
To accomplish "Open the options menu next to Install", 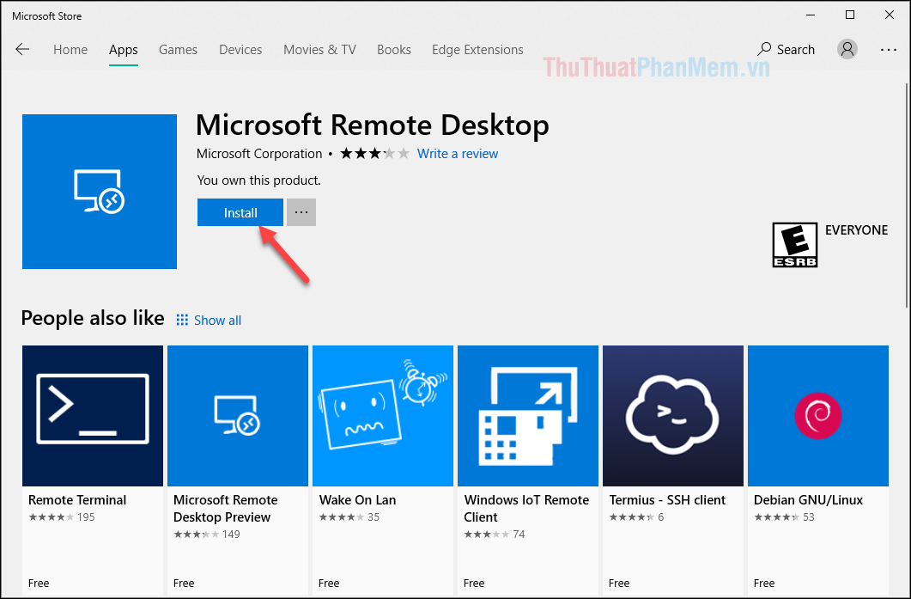I will pos(301,211).
